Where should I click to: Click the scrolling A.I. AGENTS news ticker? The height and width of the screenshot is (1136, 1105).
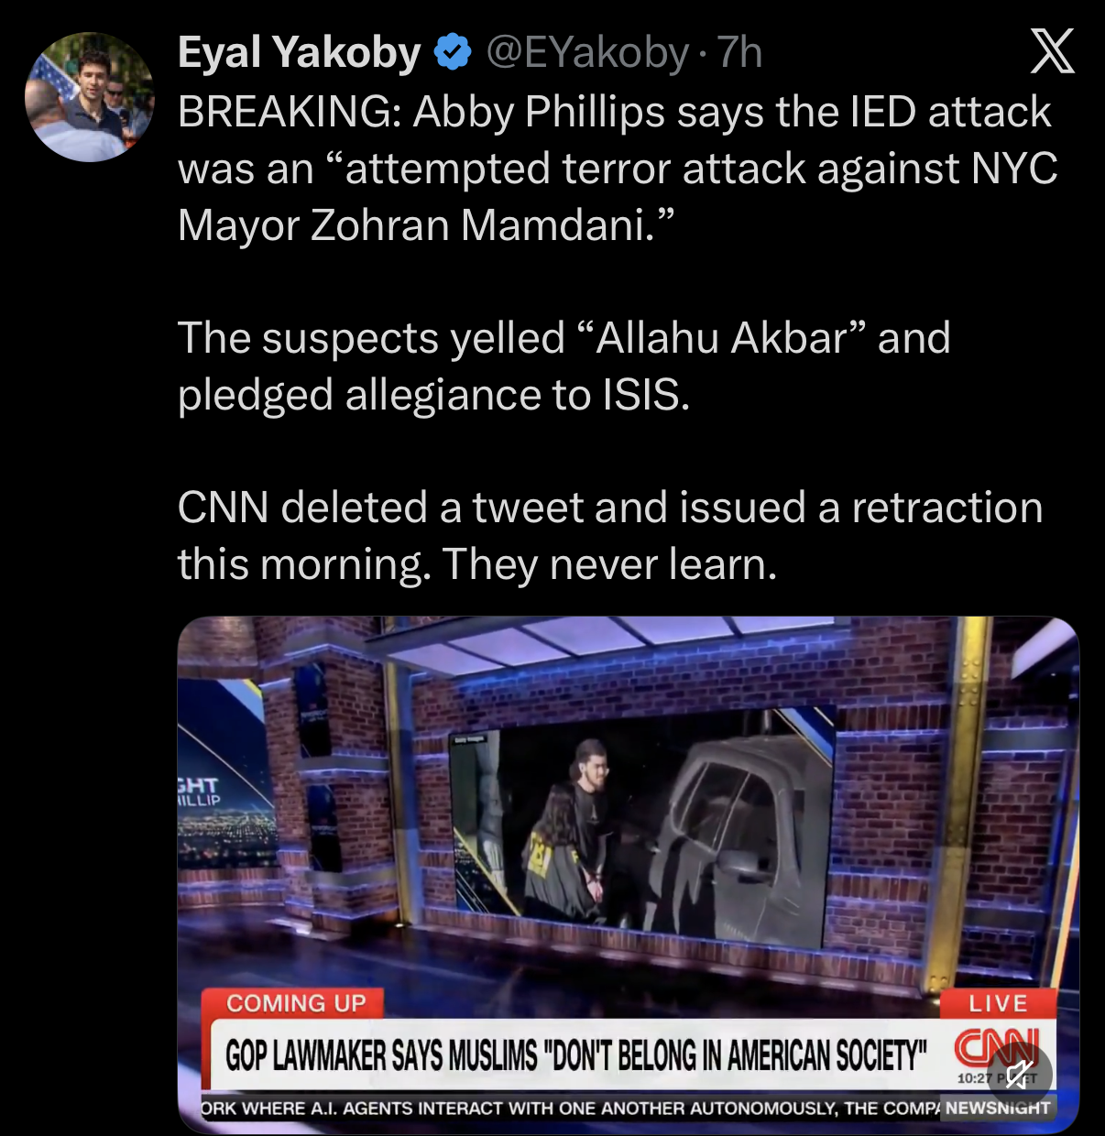(572, 1108)
